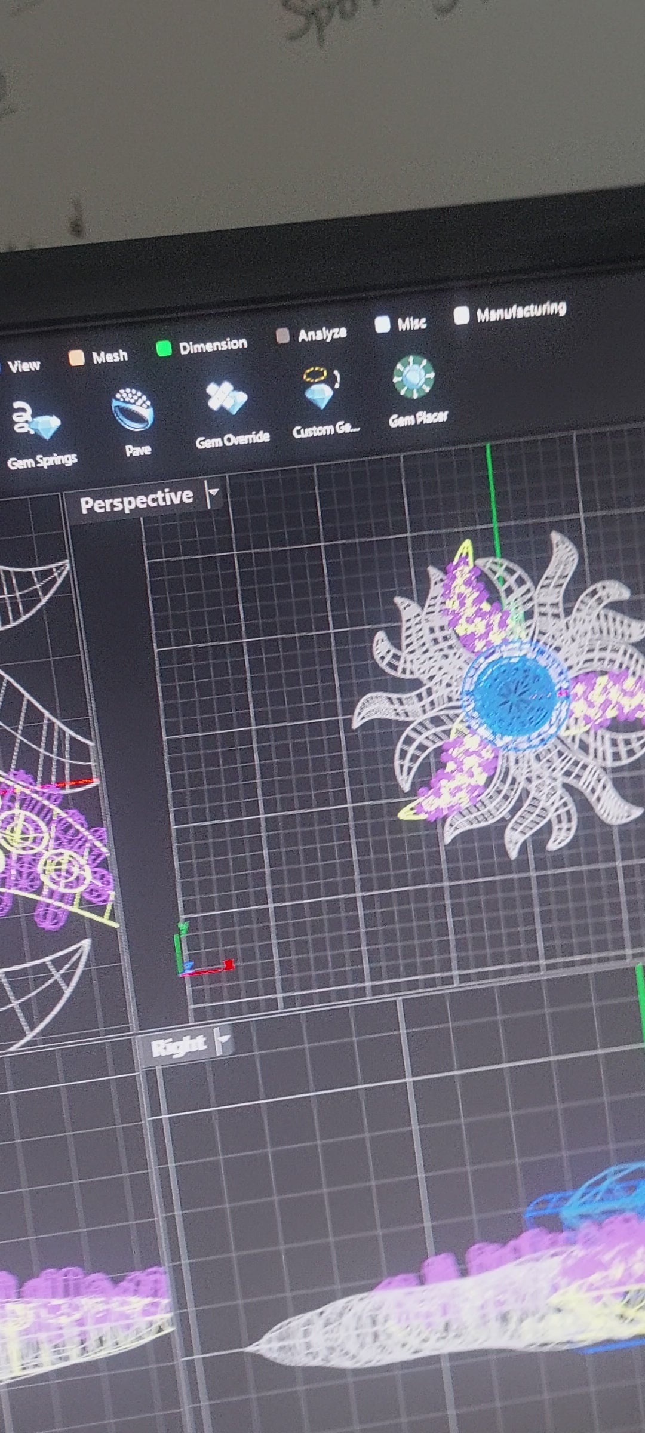Open the Right viewport dropdown arrow
This screenshot has width=645, height=1433.
pos(223,1041)
